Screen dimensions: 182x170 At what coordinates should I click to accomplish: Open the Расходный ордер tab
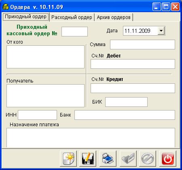(x=72, y=17)
